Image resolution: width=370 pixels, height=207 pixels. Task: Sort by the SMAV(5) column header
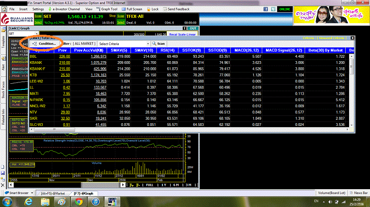click(119, 50)
